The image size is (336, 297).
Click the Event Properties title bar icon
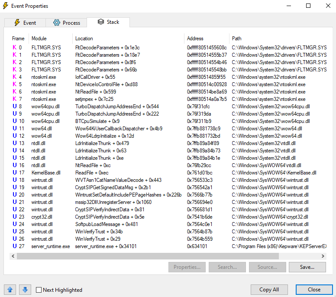coord(6,6)
